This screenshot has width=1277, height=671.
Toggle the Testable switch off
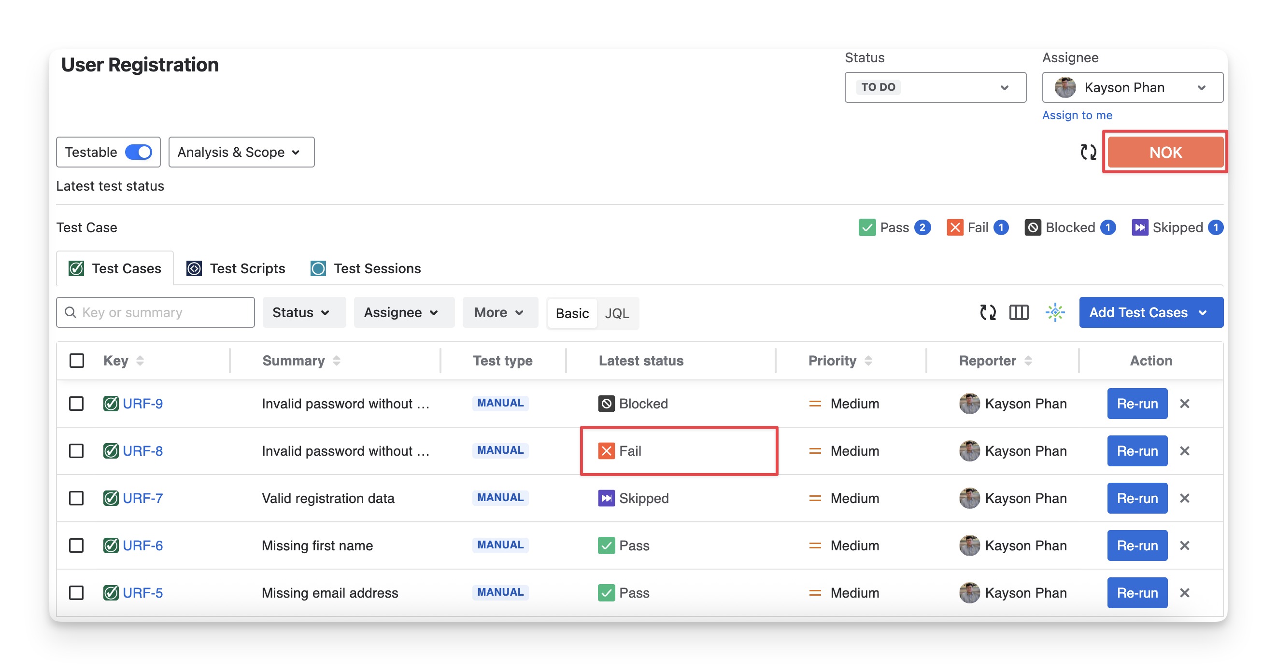138,152
